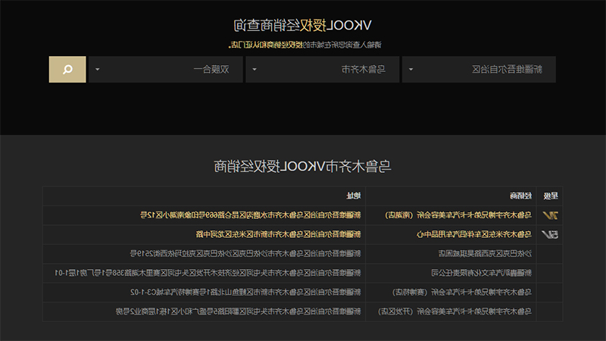Select dealer 沙依巴克区克西路昊琪威固店
606x341 pixels.
[485, 254]
